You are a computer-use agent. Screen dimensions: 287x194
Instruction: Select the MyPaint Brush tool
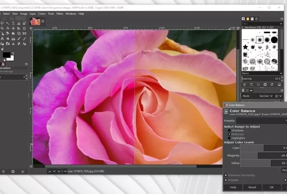[x=8, y=44]
